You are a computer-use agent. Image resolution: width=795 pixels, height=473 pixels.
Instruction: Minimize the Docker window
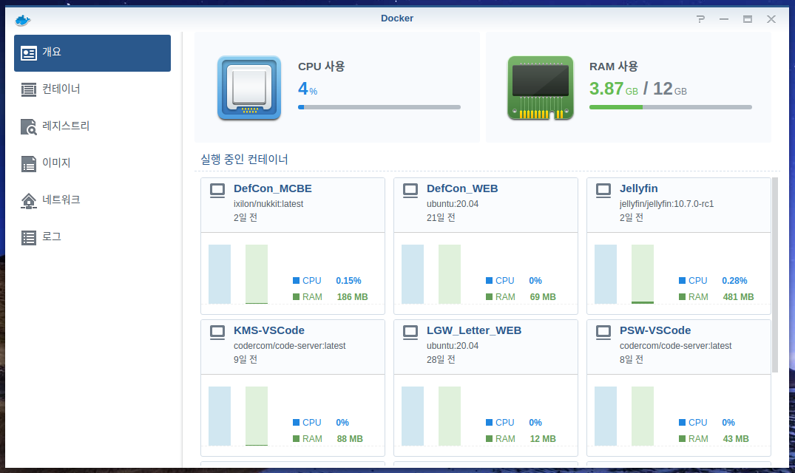[723, 19]
